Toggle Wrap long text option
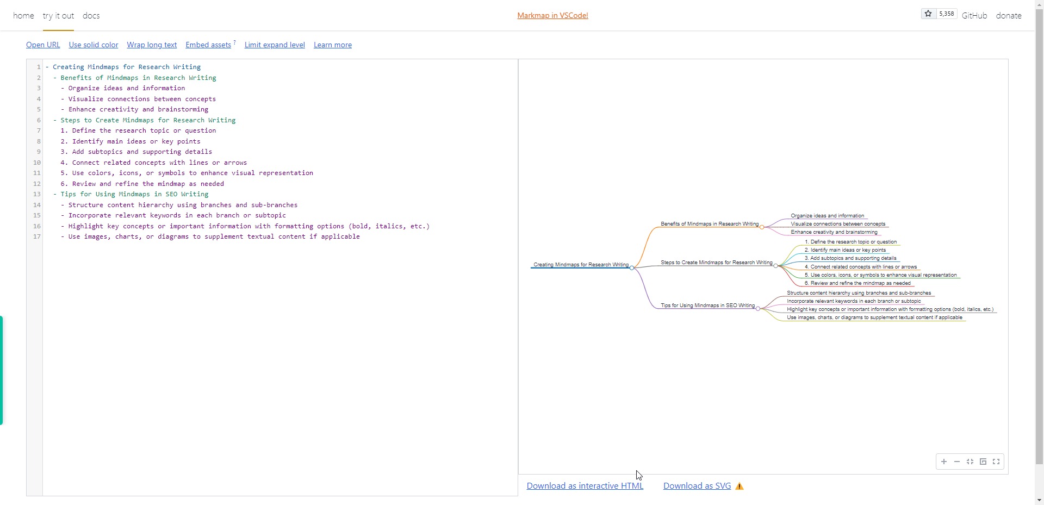1044x505 pixels. click(152, 45)
